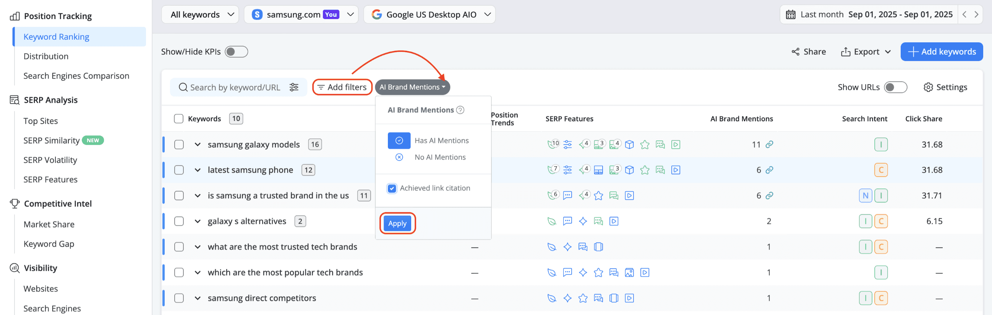
Task: Click the Last month date range selector
Action: tap(869, 14)
